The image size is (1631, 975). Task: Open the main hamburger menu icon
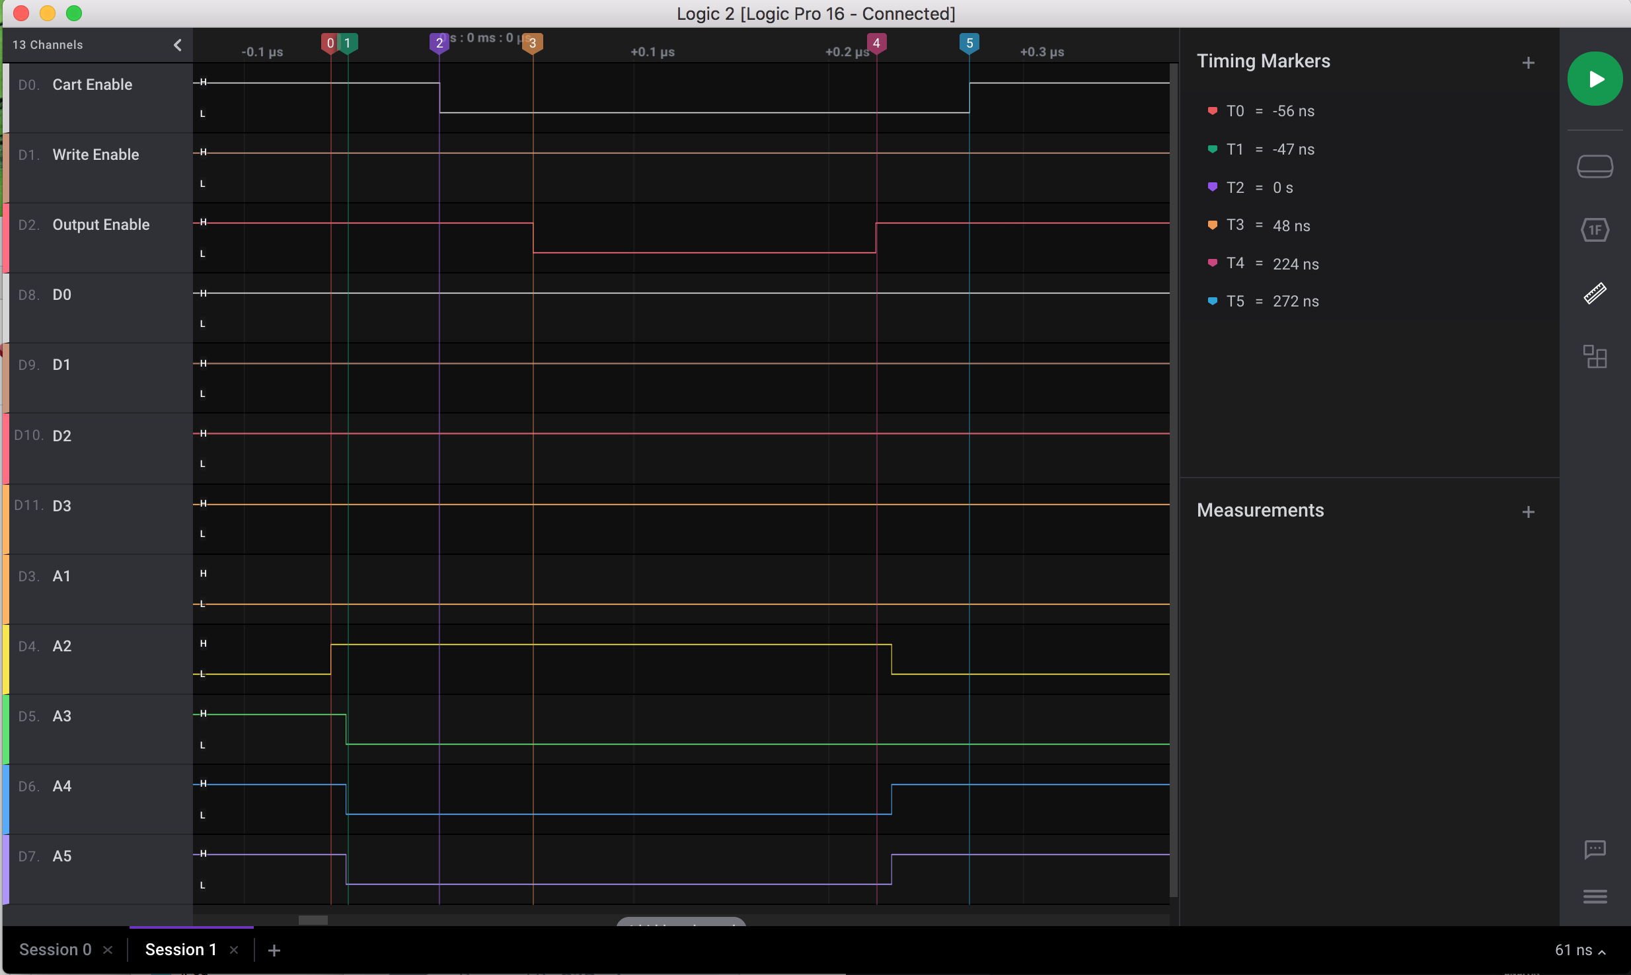click(1595, 897)
